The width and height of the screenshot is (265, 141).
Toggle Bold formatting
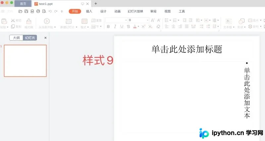tap(108, 26)
